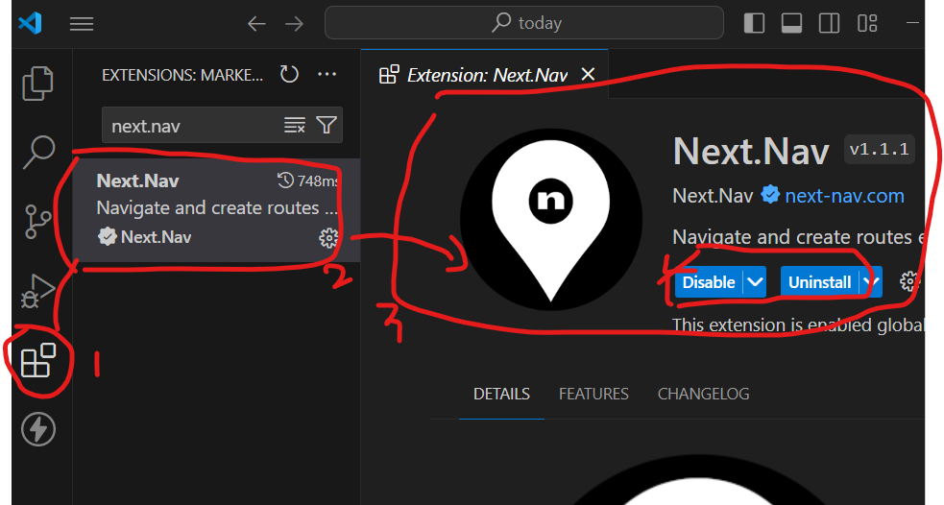Disable the Next.Nav extension
The image size is (944, 505).
[709, 282]
